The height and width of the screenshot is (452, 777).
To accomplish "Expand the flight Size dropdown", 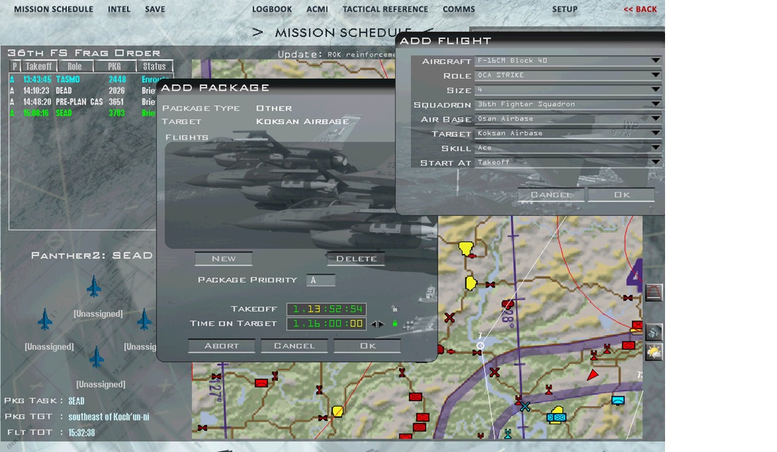I will tap(568, 90).
